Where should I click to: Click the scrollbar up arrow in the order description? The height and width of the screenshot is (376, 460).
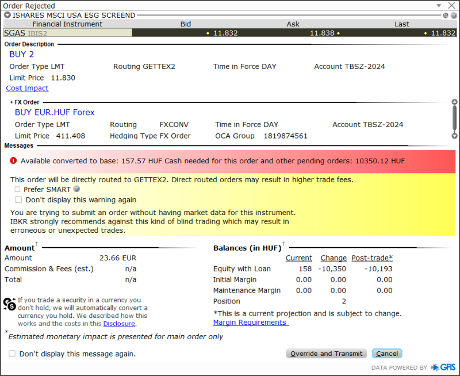[x=454, y=102]
